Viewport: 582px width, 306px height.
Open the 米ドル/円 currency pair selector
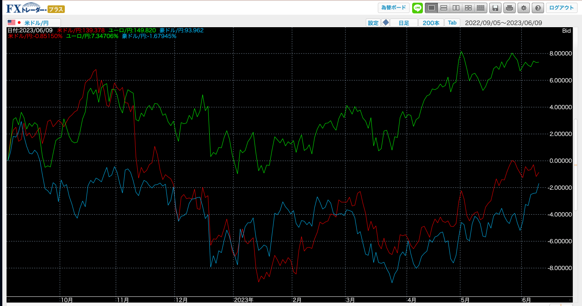point(34,23)
